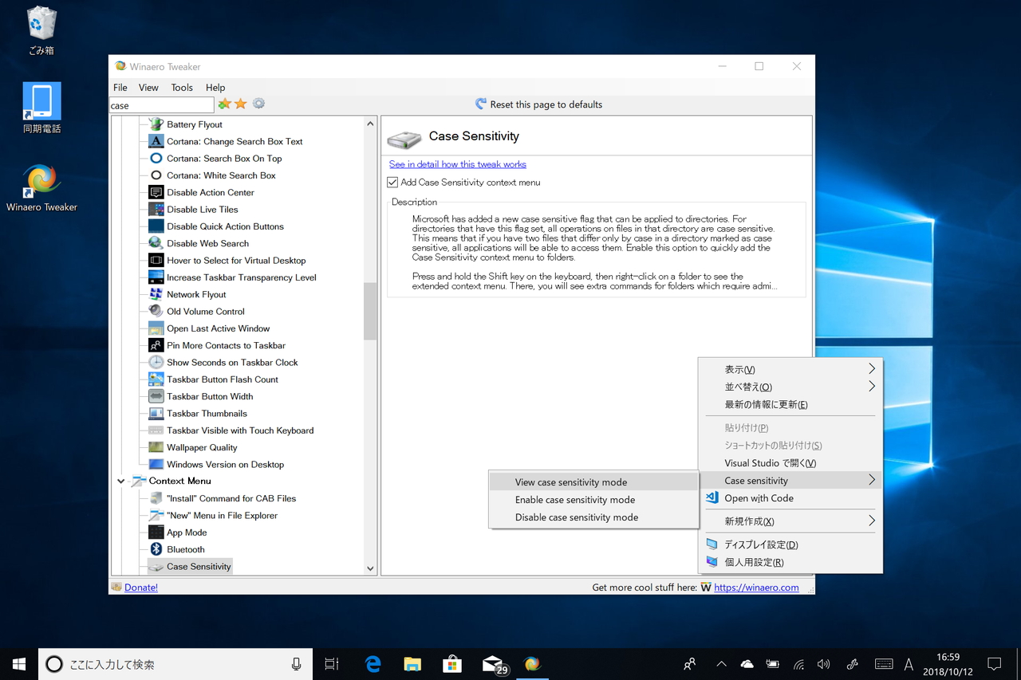Viewport: 1021px width, 680px height.
Task: Click the tree's vertical scrollbar thumb
Action: [x=370, y=312]
